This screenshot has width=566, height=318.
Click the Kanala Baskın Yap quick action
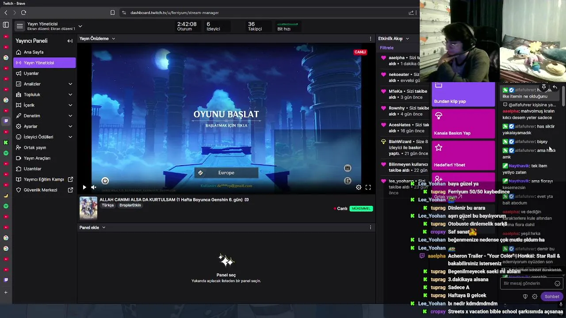pos(463,123)
